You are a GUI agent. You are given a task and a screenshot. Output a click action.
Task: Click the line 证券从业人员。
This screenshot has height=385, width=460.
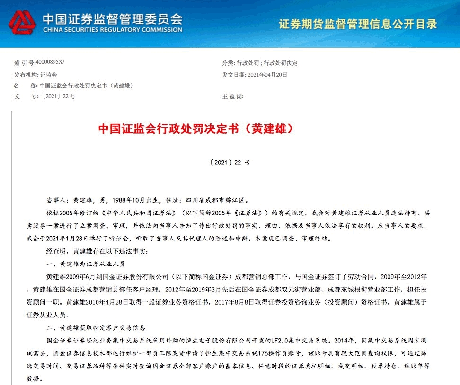pos(48,315)
